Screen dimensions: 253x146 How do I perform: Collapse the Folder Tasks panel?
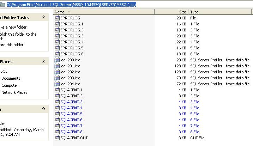[43, 17]
